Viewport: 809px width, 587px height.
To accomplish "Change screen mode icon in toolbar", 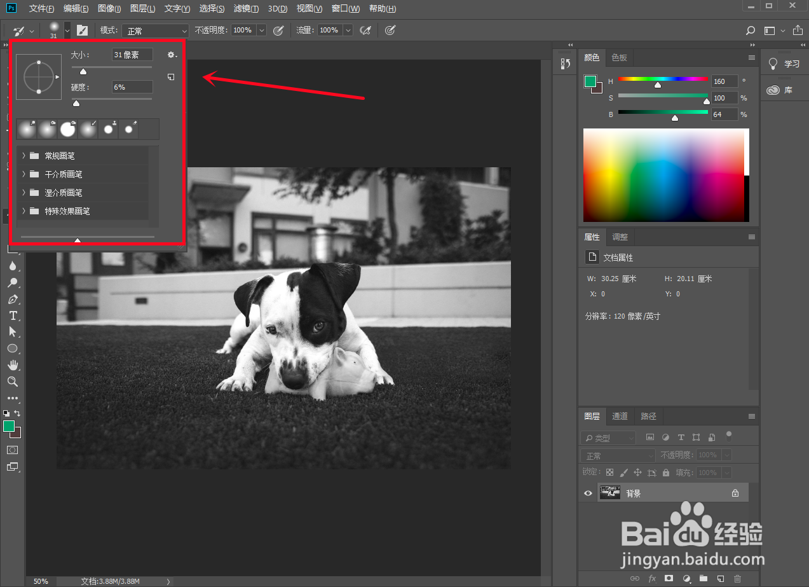I will coord(13,466).
